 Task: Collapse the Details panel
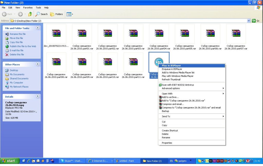pyautogui.click(x=38, y=97)
